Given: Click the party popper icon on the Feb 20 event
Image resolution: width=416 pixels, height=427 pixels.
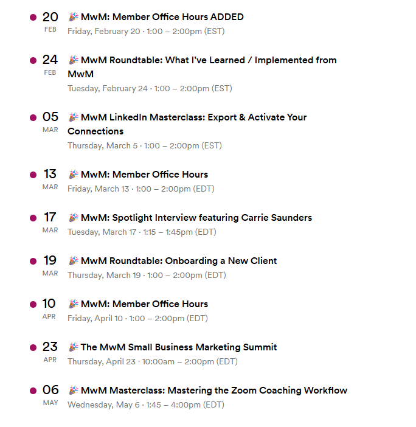Looking at the screenshot, I should point(73,17).
